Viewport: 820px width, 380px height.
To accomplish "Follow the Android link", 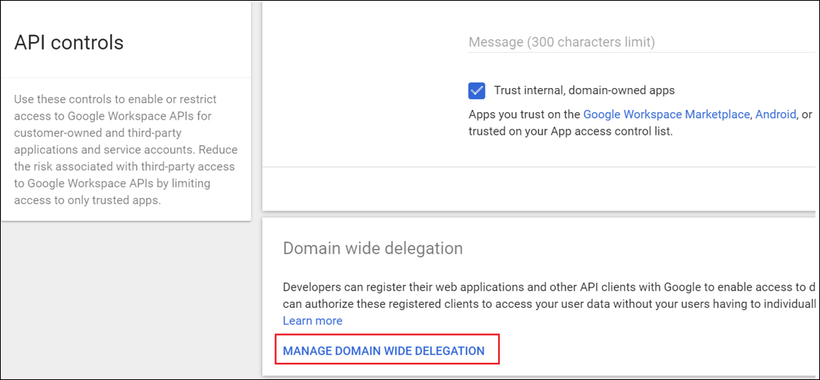I will 776,114.
